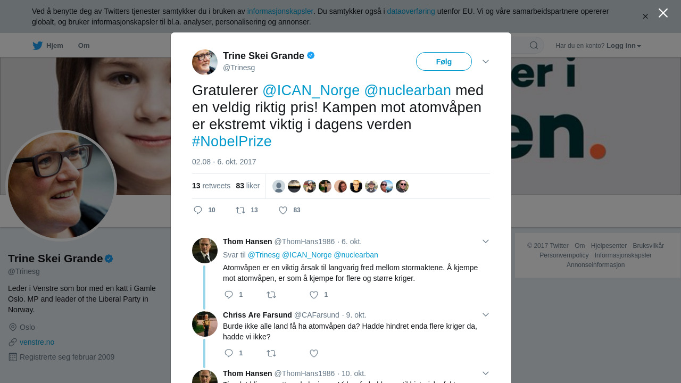The image size is (681, 383).
Task: Like Thom Hansen's first reply
Action: [x=314, y=295]
